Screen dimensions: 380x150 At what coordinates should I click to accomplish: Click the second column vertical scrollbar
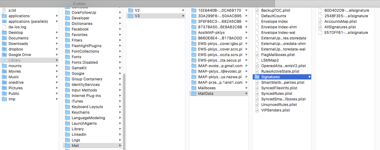pos(124,108)
